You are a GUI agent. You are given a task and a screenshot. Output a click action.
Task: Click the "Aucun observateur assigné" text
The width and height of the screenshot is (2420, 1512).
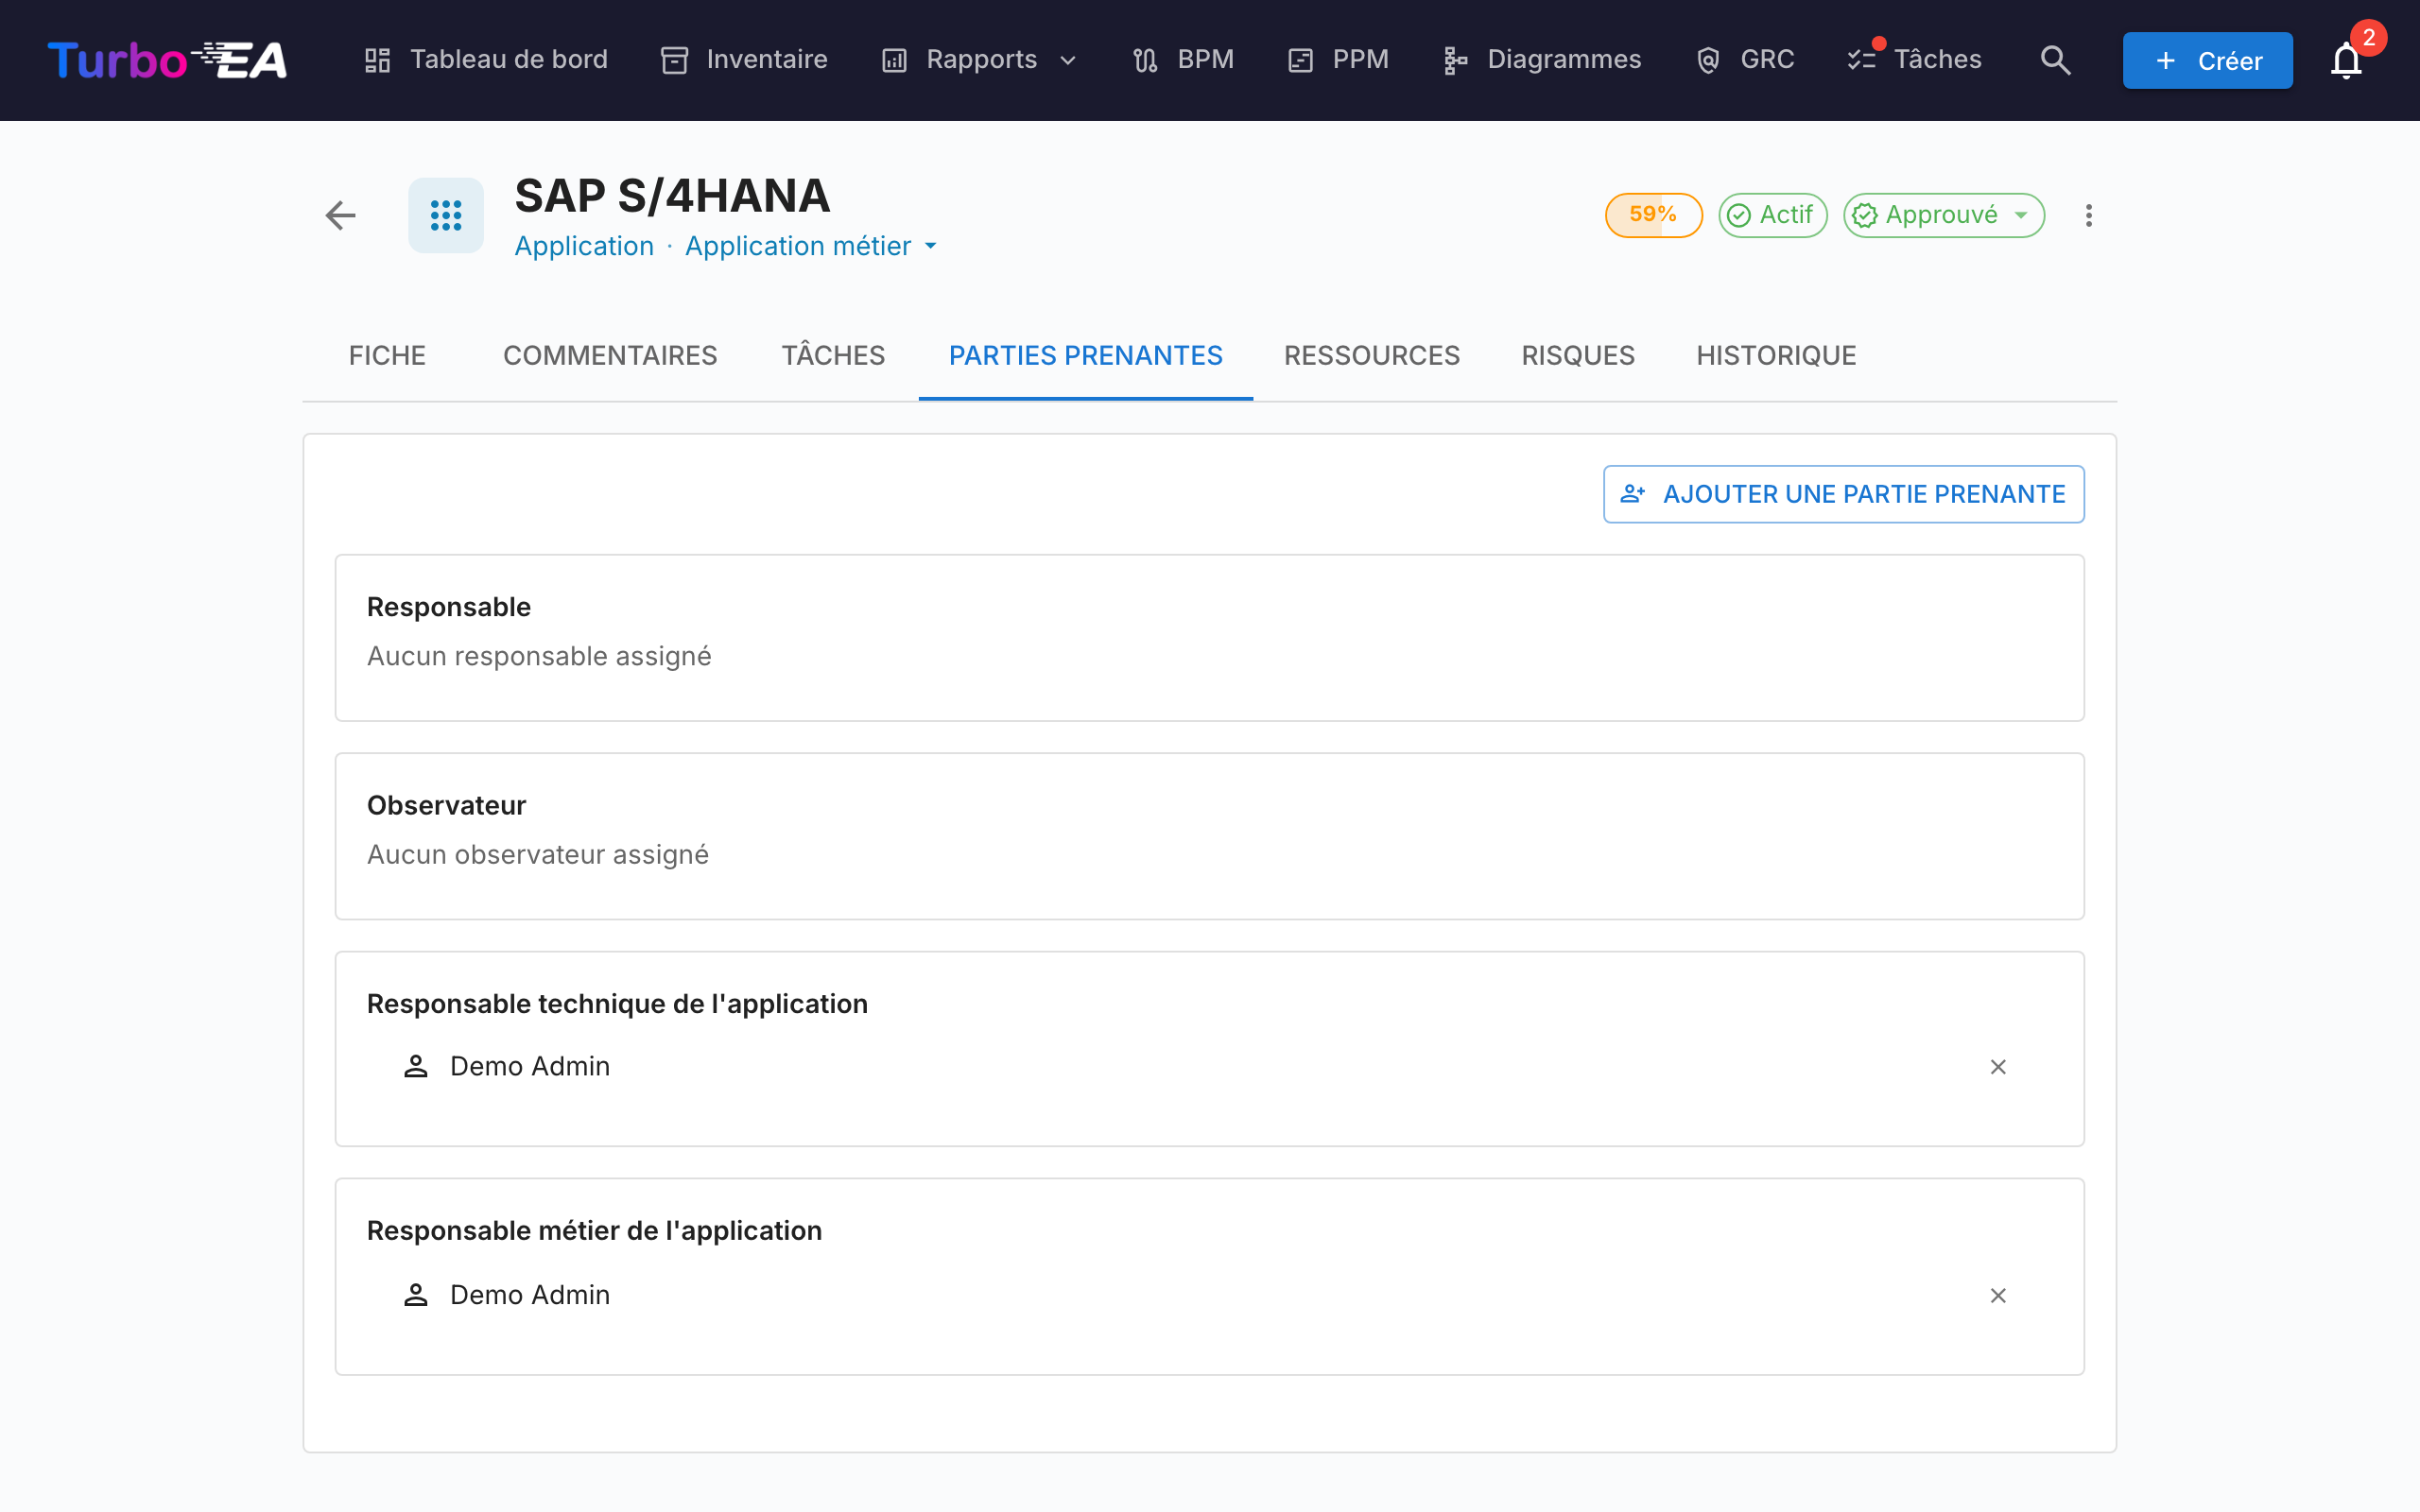pos(538,854)
